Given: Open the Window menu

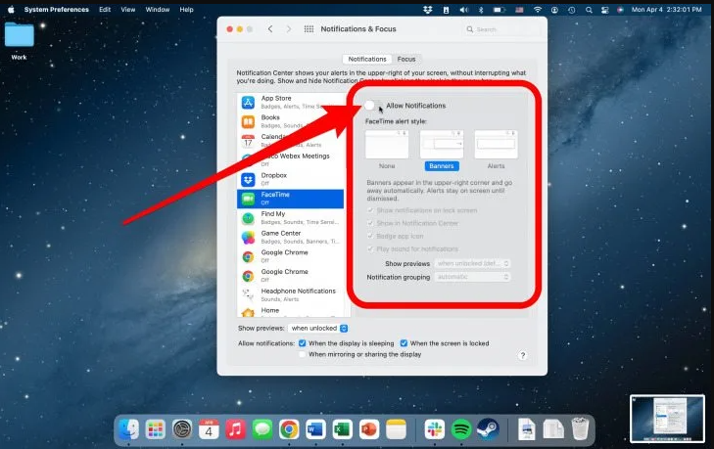Looking at the screenshot, I should tap(158, 9).
